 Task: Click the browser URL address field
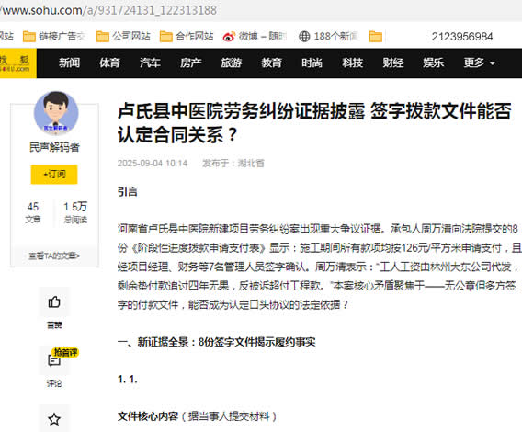261,10
